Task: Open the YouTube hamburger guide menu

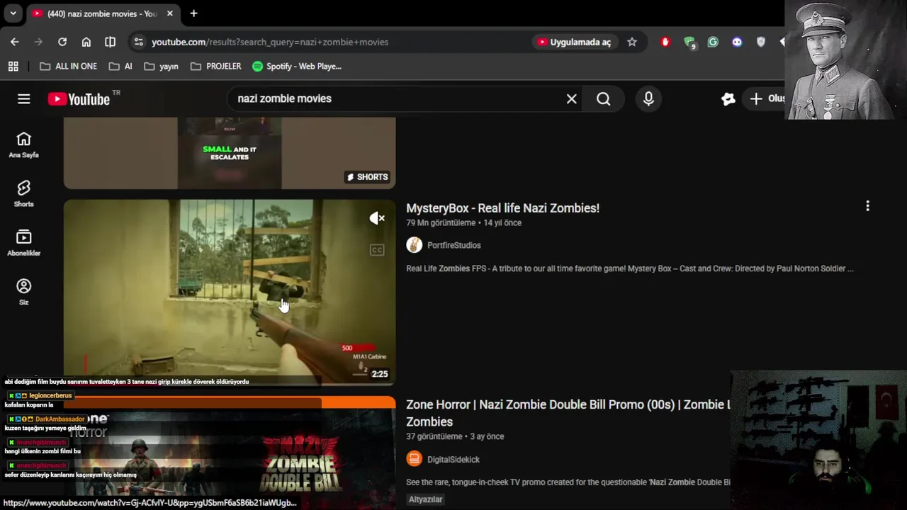Action: tap(24, 99)
